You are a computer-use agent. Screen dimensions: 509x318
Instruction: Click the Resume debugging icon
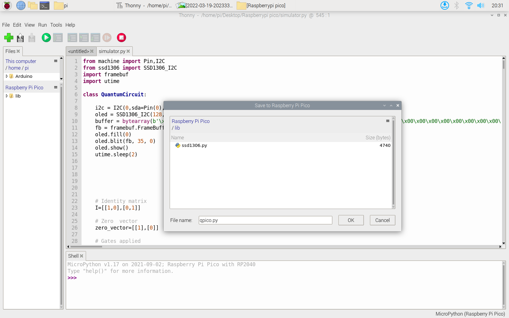107,38
